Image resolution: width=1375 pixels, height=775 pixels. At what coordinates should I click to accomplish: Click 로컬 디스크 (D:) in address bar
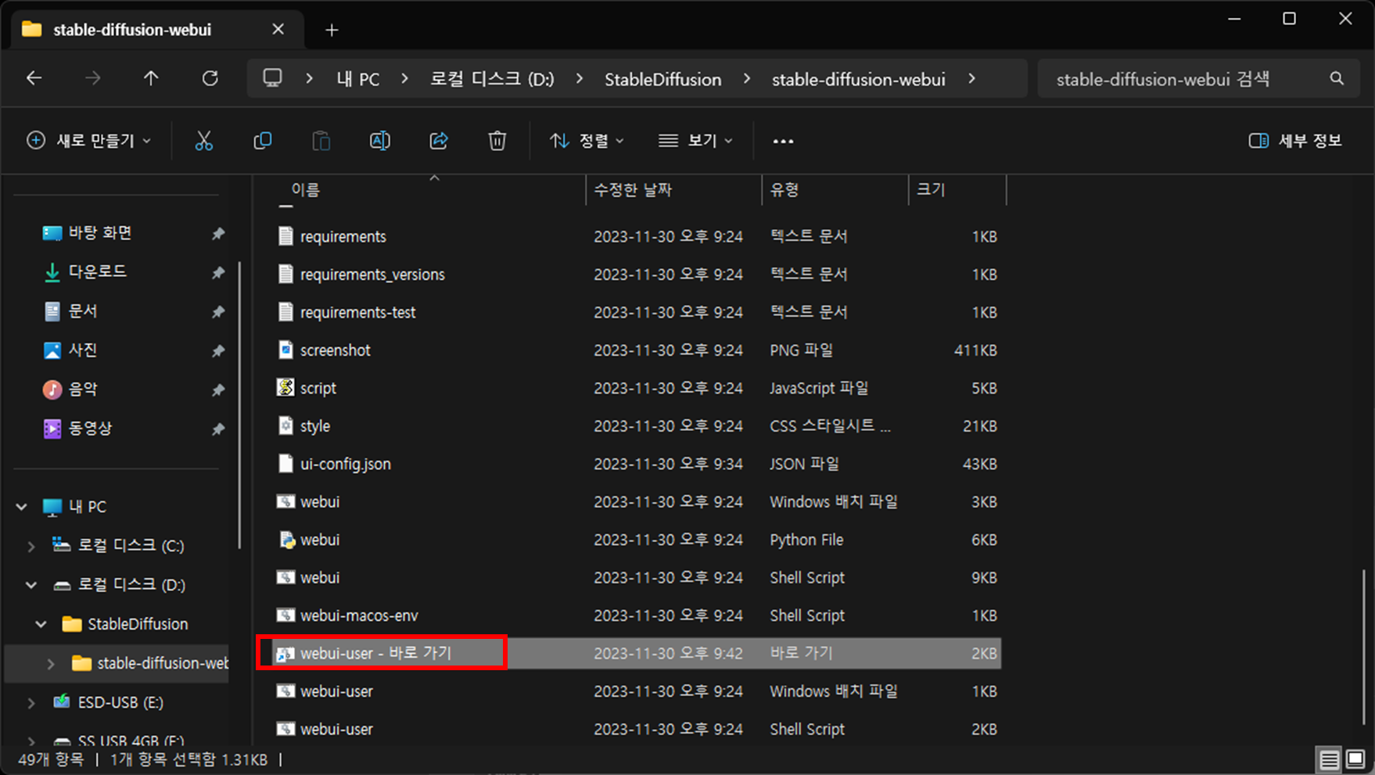[491, 79]
